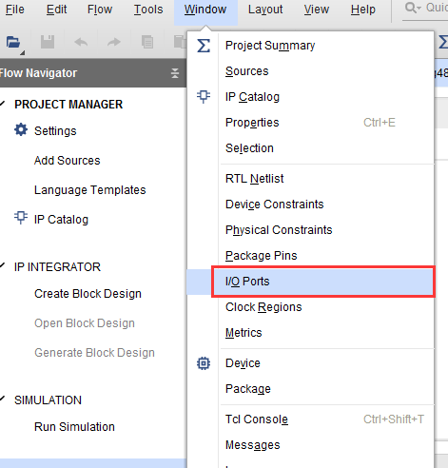Image resolution: width=448 pixels, height=468 pixels.
Task: Click the Undo arrow toolbar icon
Action: 81,42
